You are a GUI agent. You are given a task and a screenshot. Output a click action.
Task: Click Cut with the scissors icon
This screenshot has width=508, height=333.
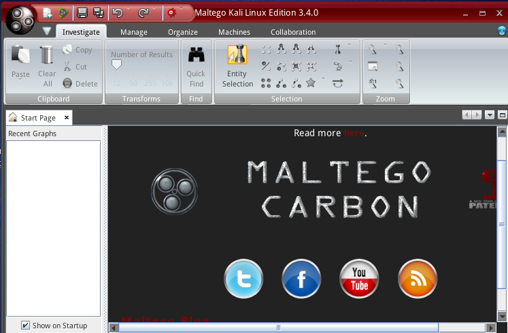pos(75,67)
